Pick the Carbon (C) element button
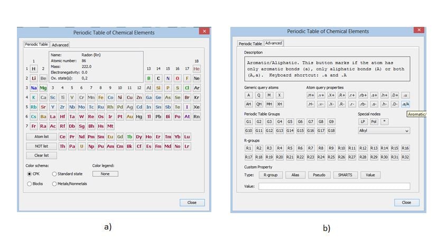Viewport: 447px width, 240px height. (159, 78)
